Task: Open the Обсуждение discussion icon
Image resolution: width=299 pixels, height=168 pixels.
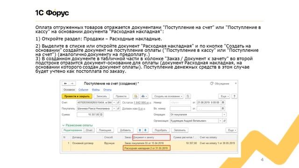Action: pos(212,84)
